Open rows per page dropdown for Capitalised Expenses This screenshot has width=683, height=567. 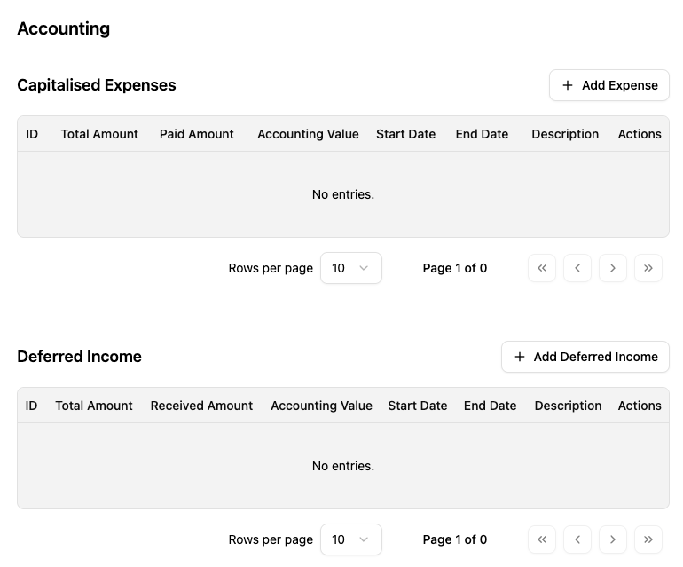point(350,268)
